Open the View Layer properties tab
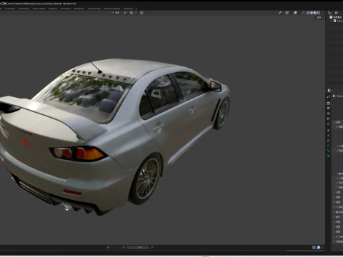Image resolution: width=343 pixels, height=257 pixels. click(329, 114)
